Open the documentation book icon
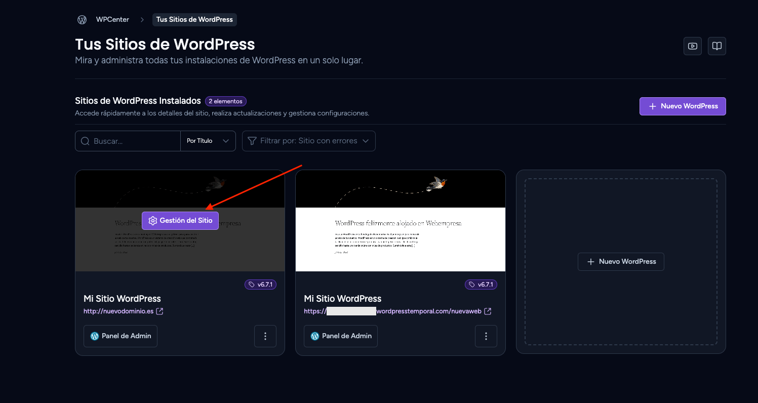758x403 pixels. coord(717,46)
